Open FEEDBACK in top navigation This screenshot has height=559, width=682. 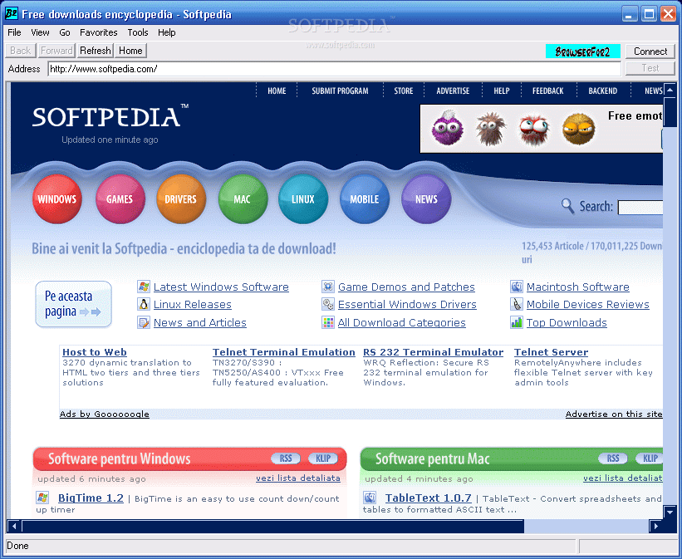point(548,91)
